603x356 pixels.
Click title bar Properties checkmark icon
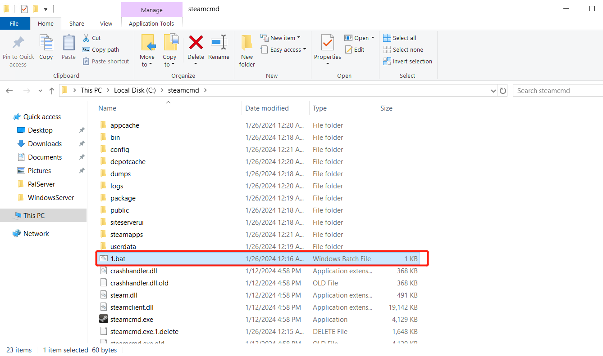[24, 9]
